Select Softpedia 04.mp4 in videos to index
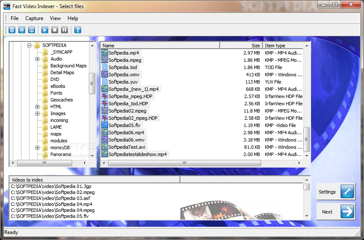Screen dimensions: 364x240 pos(52,204)
